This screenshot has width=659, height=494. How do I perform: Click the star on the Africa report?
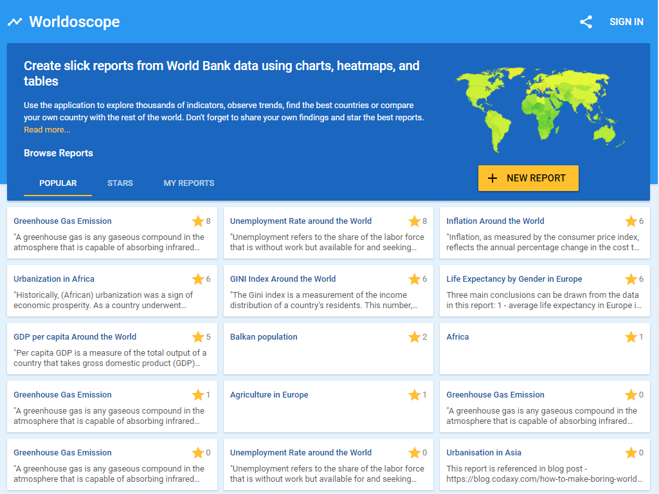[x=631, y=337]
